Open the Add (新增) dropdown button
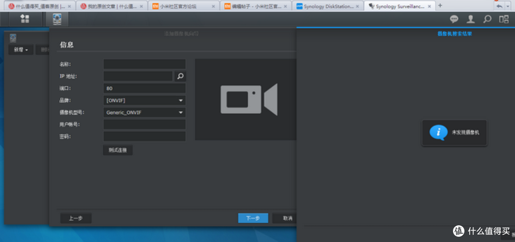The width and height of the screenshot is (515, 242). click(x=21, y=50)
